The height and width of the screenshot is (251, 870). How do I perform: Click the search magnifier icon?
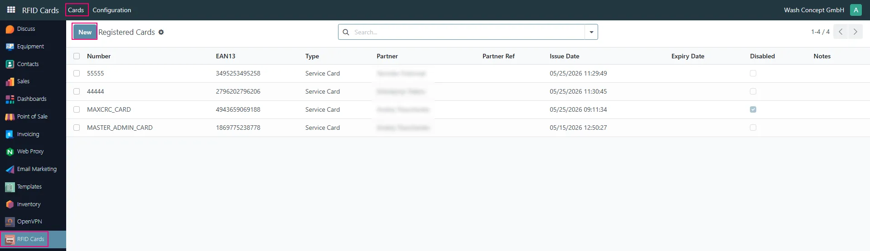coord(346,32)
